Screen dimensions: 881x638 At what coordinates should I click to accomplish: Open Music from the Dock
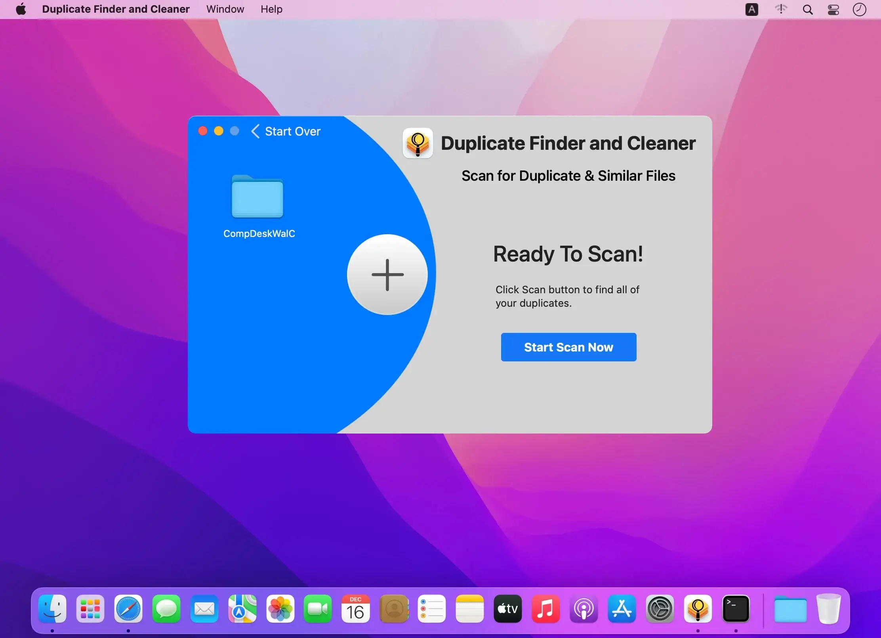[x=546, y=609]
